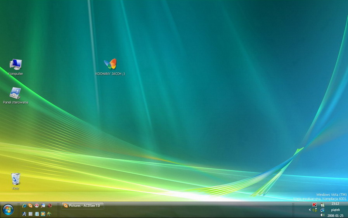
Task: Open the volume speaker tray icon
Action: (322, 215)
